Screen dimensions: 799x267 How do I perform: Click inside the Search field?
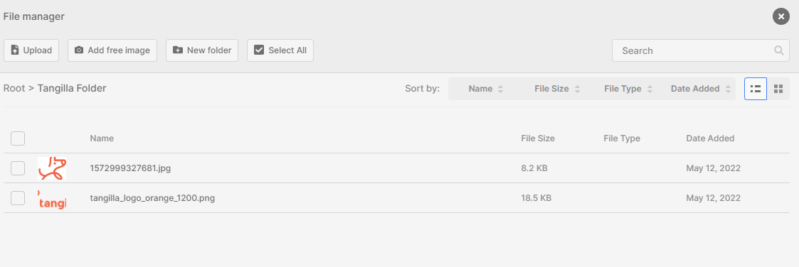701,50
